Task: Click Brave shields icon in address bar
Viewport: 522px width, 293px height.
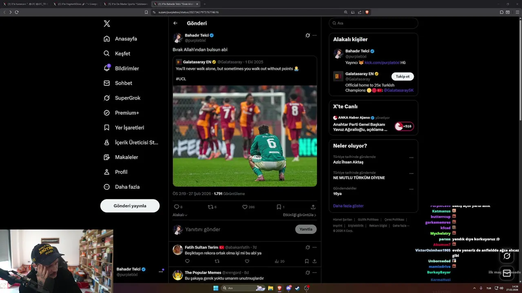Action: pos(367,12)
